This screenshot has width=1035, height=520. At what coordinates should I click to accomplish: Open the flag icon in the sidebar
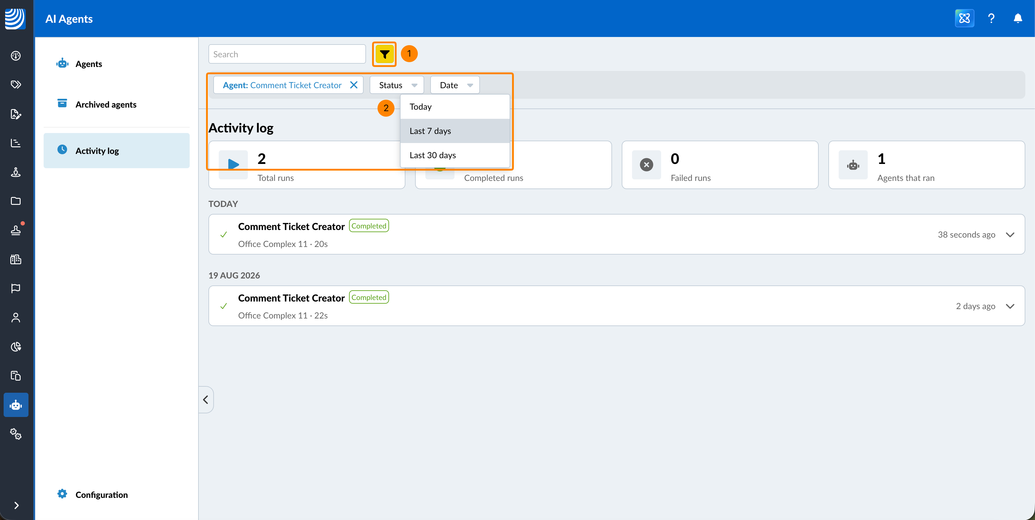16,288
